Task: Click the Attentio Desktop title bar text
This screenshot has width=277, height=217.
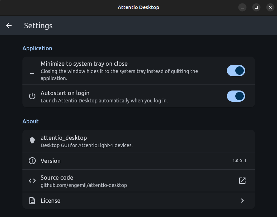Action: [139, 7]
